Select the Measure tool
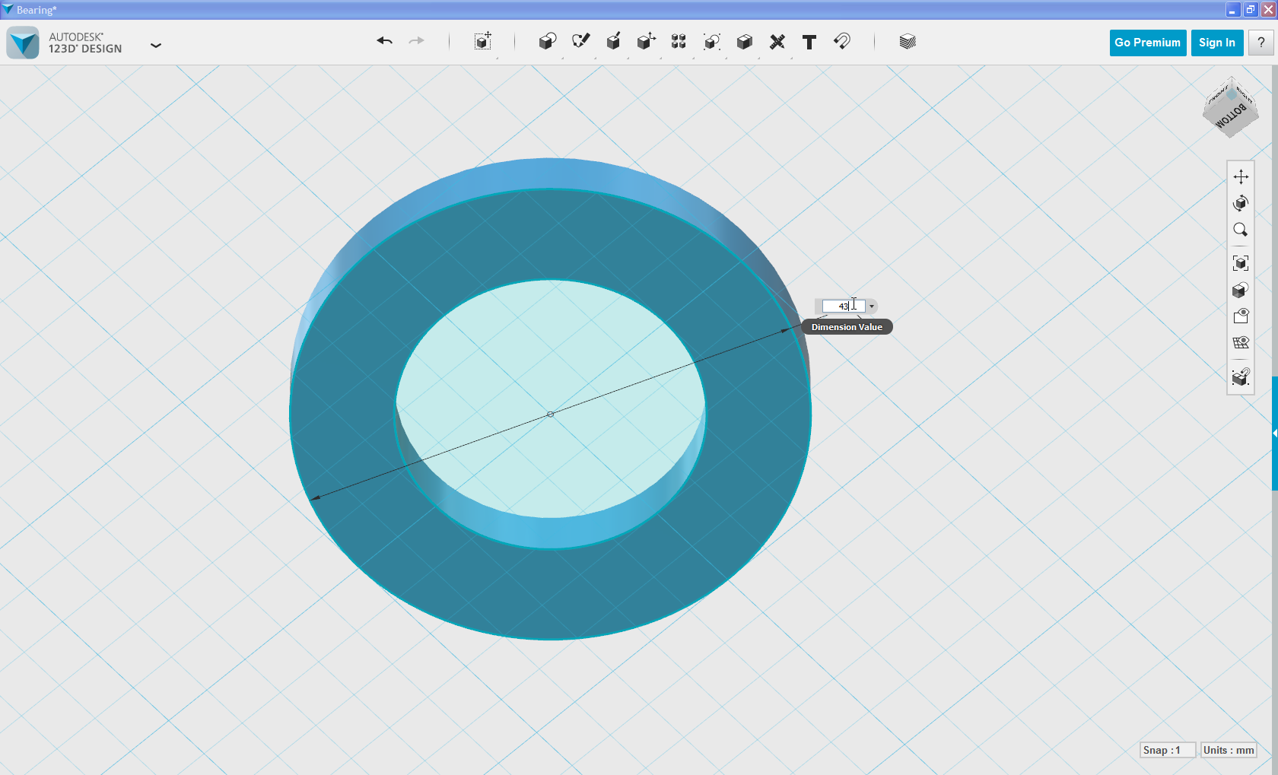The height and width of the screenshot is (775, 1278). click(777, 42)
